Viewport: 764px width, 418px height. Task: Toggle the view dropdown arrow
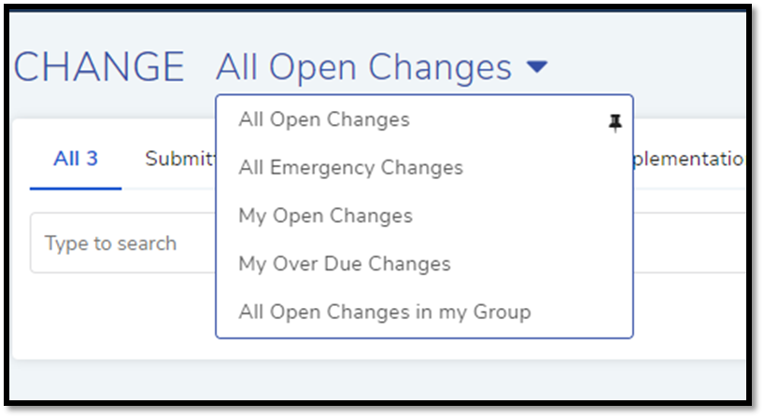point(537,66)
